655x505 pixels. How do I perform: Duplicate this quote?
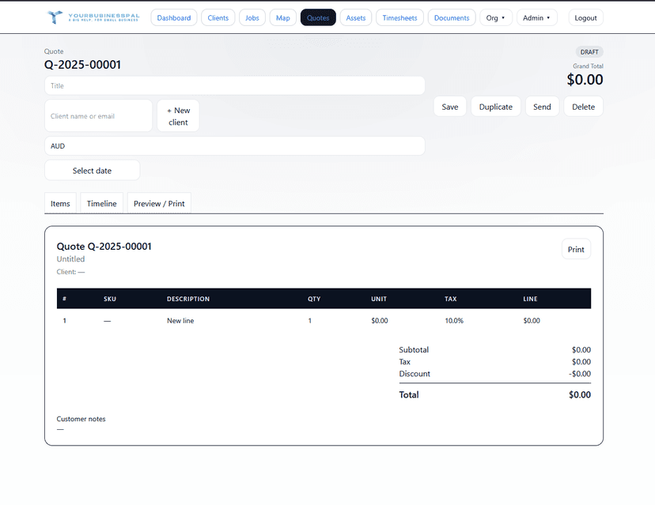tap(495, 107)
